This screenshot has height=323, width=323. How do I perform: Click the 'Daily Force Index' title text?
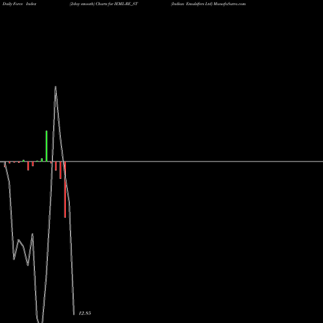[x=19, y=4]
